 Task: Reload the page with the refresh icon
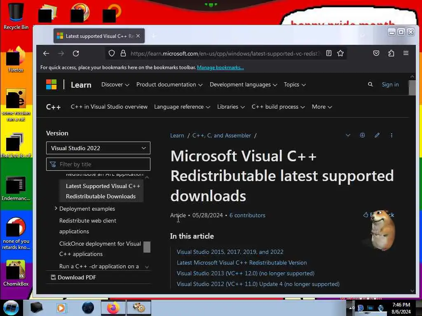tap(76, 53)
